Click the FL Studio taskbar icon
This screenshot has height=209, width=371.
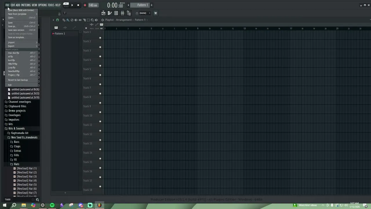pyautogui.click(x=99, y=205)
